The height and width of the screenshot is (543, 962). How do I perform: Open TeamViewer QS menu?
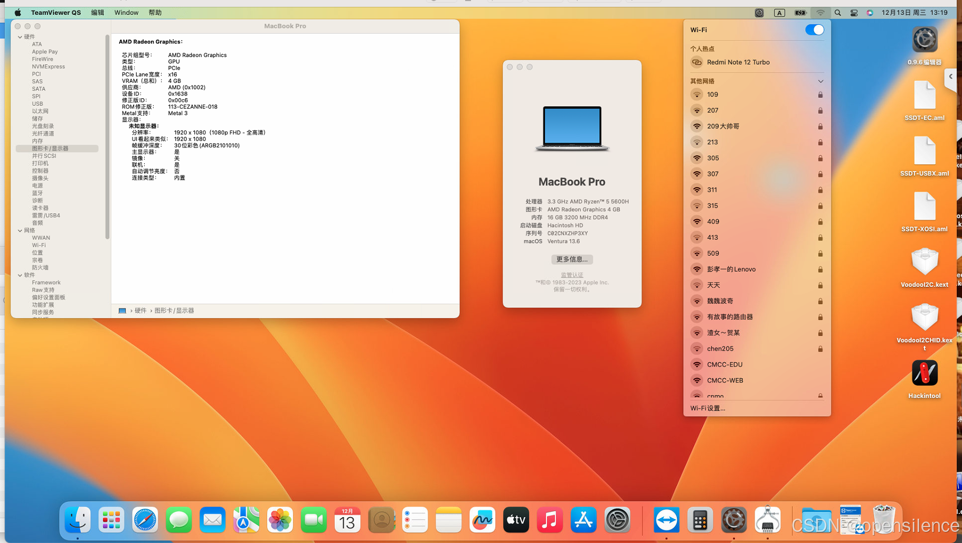tap(56, 13)
